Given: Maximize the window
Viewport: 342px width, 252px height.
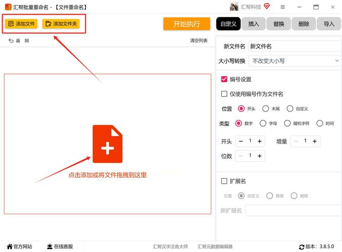Looking at the screenshot, I should click(316, 7).
